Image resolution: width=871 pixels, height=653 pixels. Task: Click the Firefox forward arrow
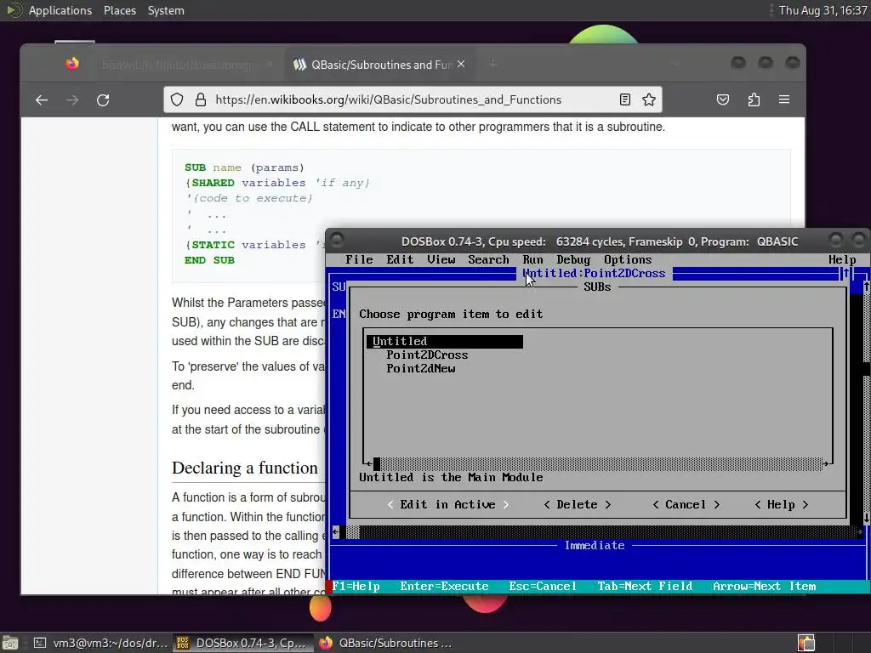(72, 100)
